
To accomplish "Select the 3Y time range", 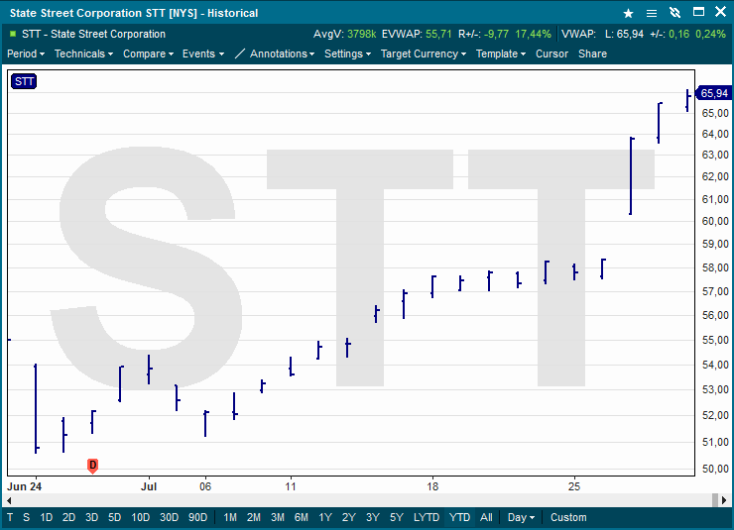I will click(x=373, y=517).
